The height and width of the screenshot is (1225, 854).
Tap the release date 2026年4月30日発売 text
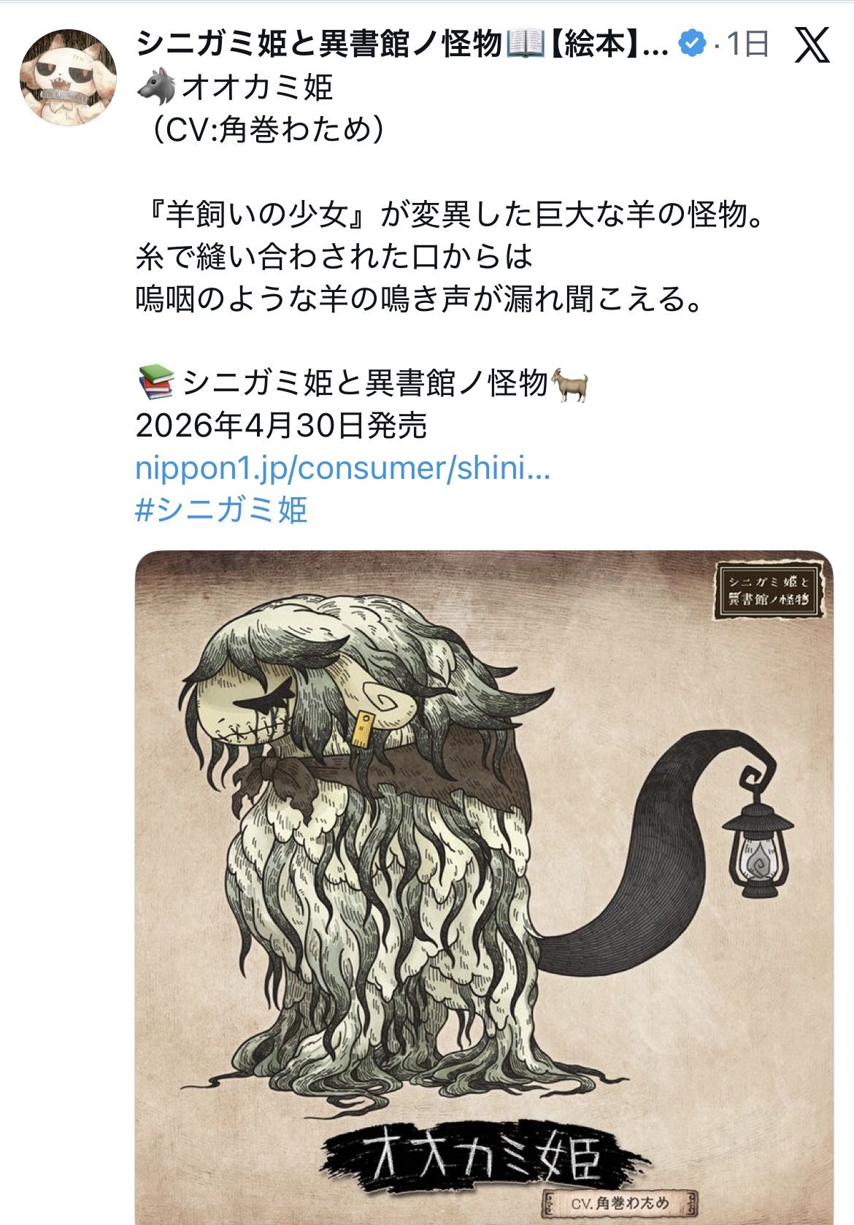pyautogui.click(x=281, y=426)
